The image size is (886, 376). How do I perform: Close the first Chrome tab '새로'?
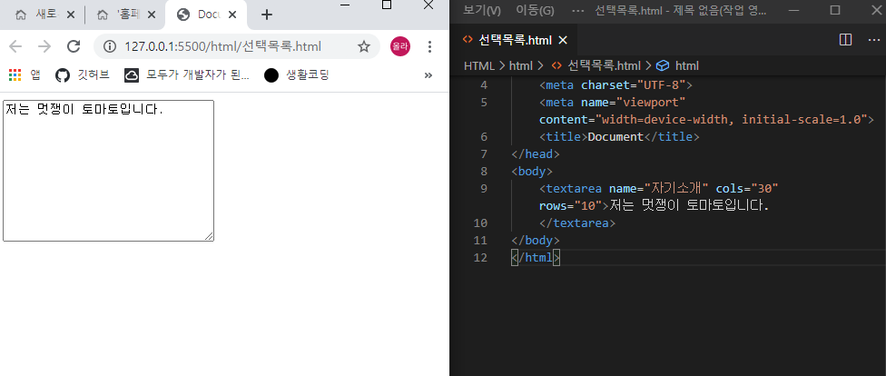coord(71,15)
